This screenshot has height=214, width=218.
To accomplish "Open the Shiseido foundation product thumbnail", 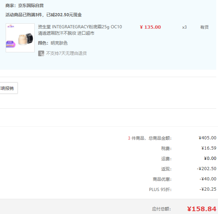I will (x=20, y=38).
